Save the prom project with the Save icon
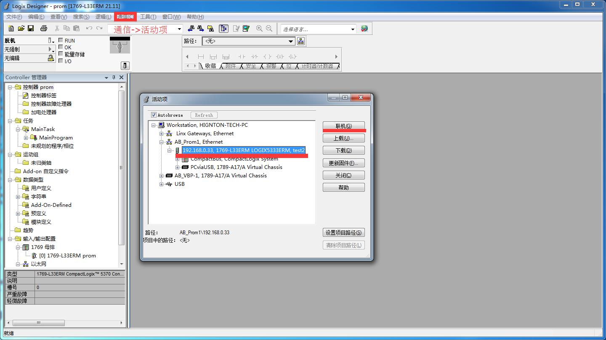Screen dimensions: 606x340 pos(31,28)
